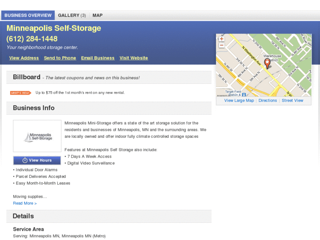Open the View Large Map link
The width and height of the screenshot is (320, 240).
(x=239, y=100)
